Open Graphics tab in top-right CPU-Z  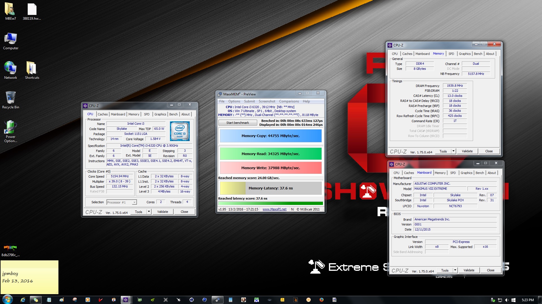[465, 54]
